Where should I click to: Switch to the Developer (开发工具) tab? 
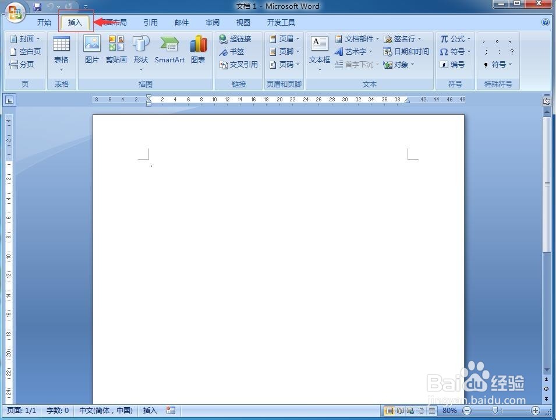[281, 22]
